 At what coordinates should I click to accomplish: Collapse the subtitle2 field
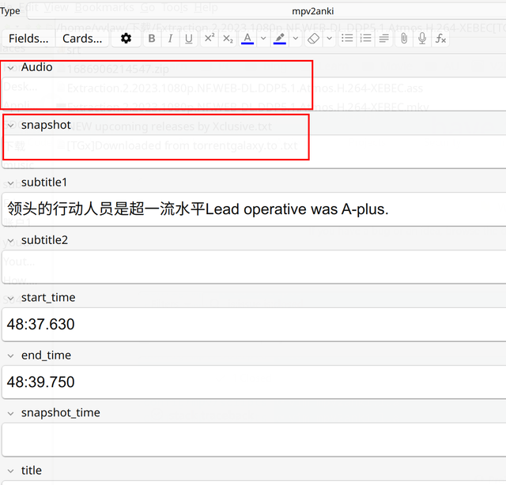click(10, 241)
